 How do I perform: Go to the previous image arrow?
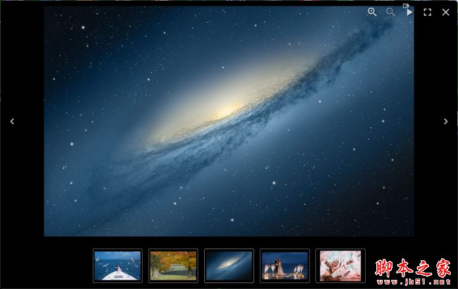pos(12,121)
